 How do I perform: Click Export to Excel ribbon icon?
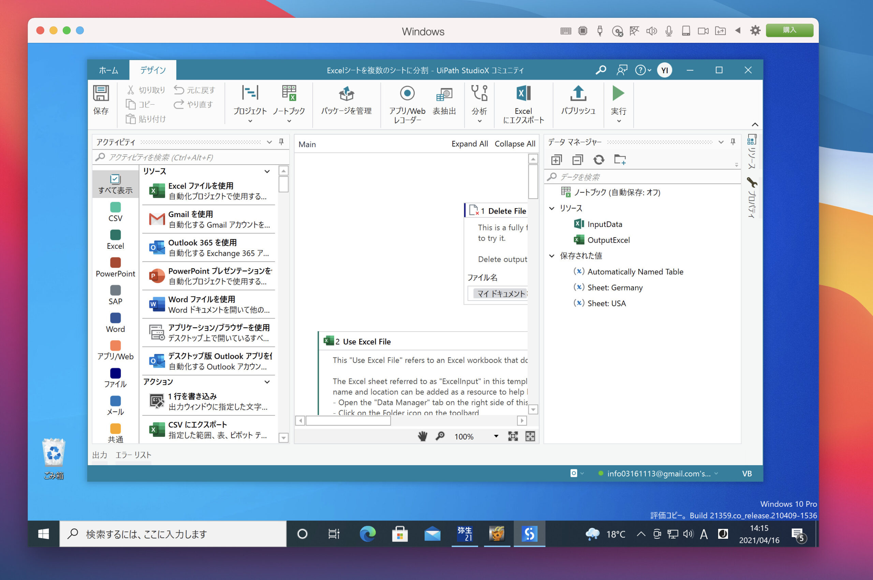pos(523,94)
